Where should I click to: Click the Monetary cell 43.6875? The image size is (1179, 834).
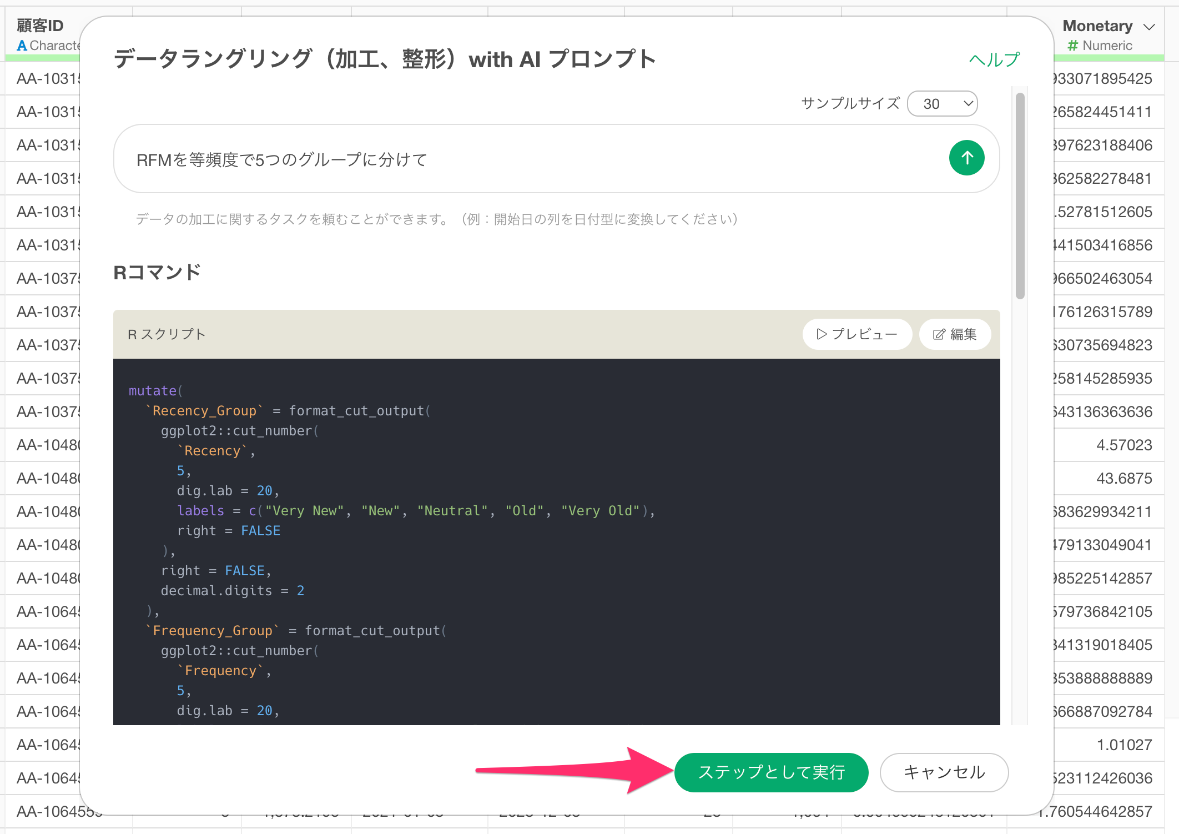[1124, 478]
